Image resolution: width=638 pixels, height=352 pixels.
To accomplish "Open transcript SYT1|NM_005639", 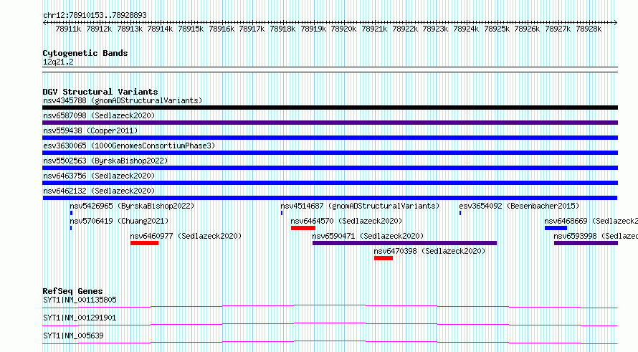I will click(x=73, y=336).
